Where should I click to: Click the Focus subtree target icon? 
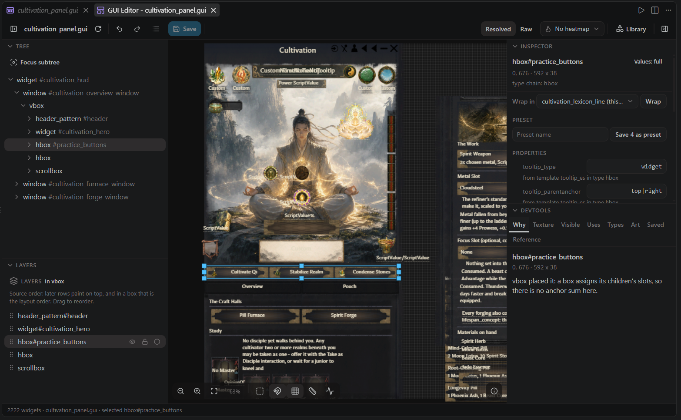click(x=13, y=62)
